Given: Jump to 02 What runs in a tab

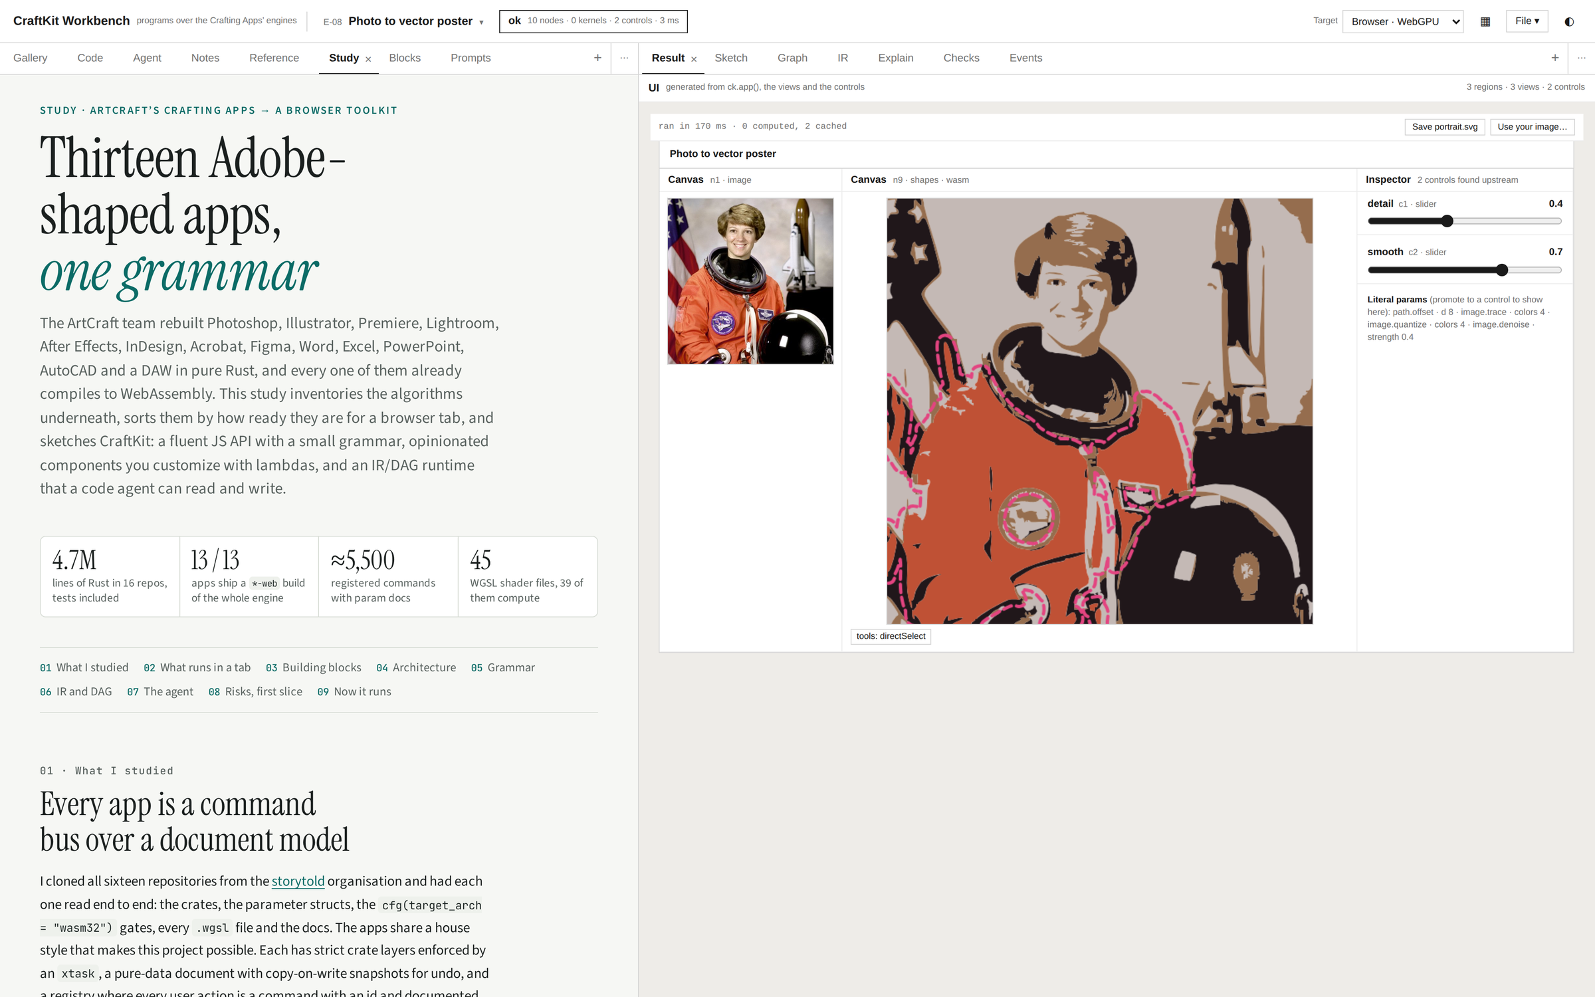Looking at the screenshot, I should [x=197, y=667].
